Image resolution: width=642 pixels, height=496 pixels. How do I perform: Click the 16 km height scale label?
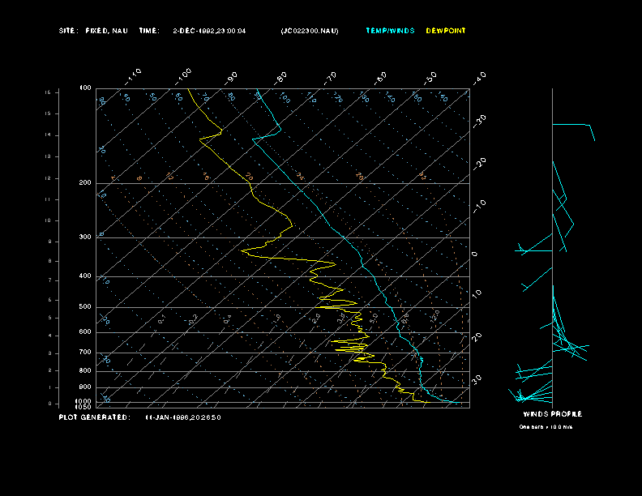tap(48, 92)
